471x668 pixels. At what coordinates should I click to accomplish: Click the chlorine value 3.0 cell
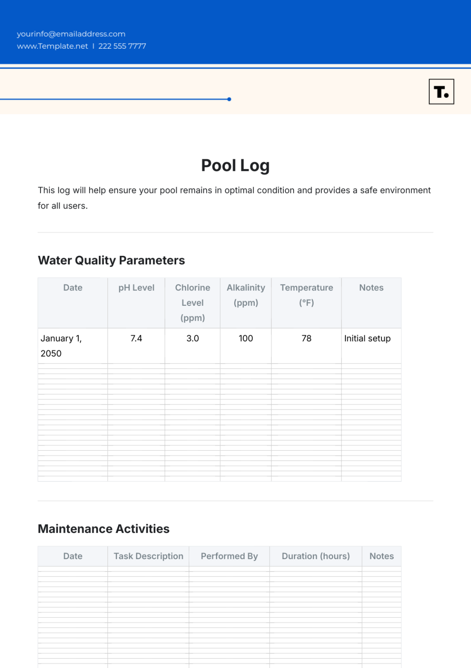point(192,338)
